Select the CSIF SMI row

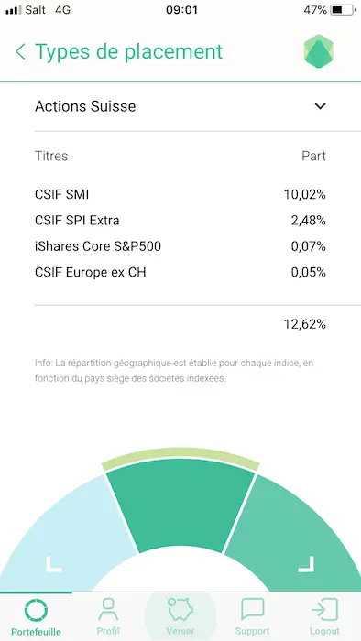click(180, 194)
